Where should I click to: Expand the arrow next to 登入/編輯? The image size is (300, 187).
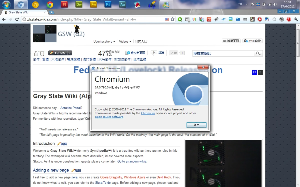[69, 53]
